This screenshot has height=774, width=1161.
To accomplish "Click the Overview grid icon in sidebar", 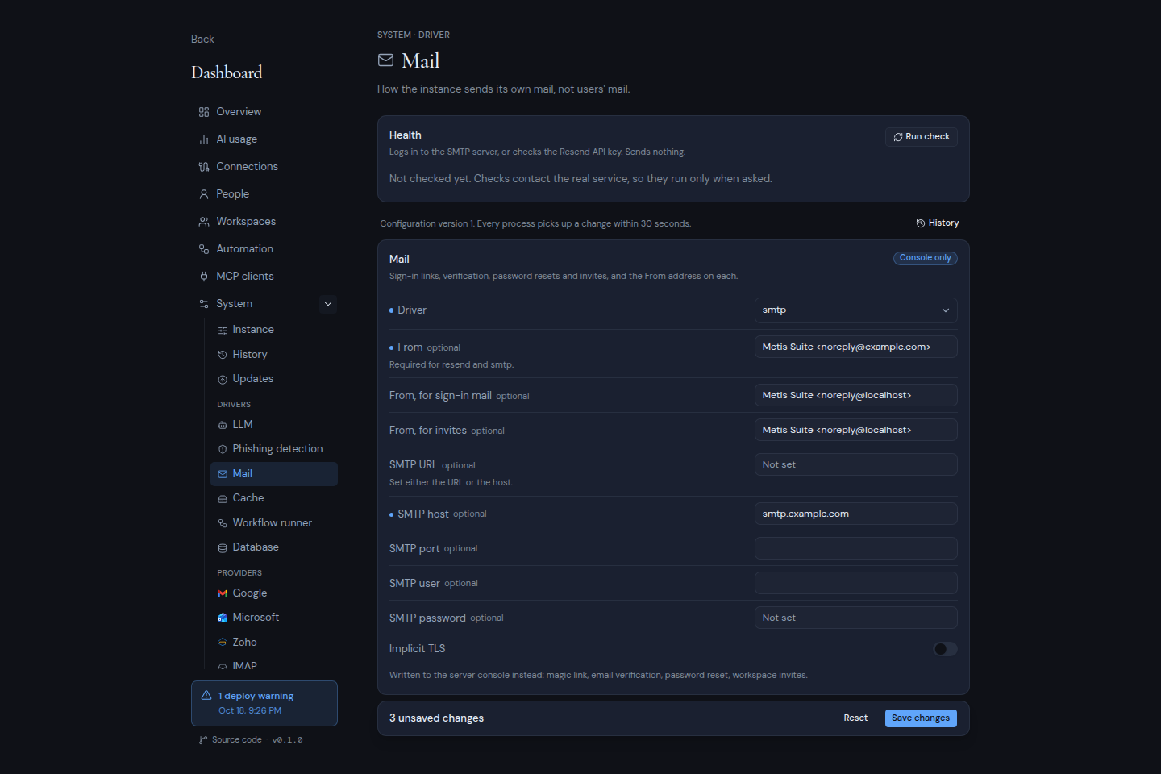I will click(x=204, y=112).
